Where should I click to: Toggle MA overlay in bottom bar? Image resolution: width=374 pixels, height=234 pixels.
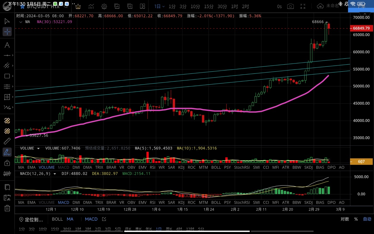pos(70,219)
